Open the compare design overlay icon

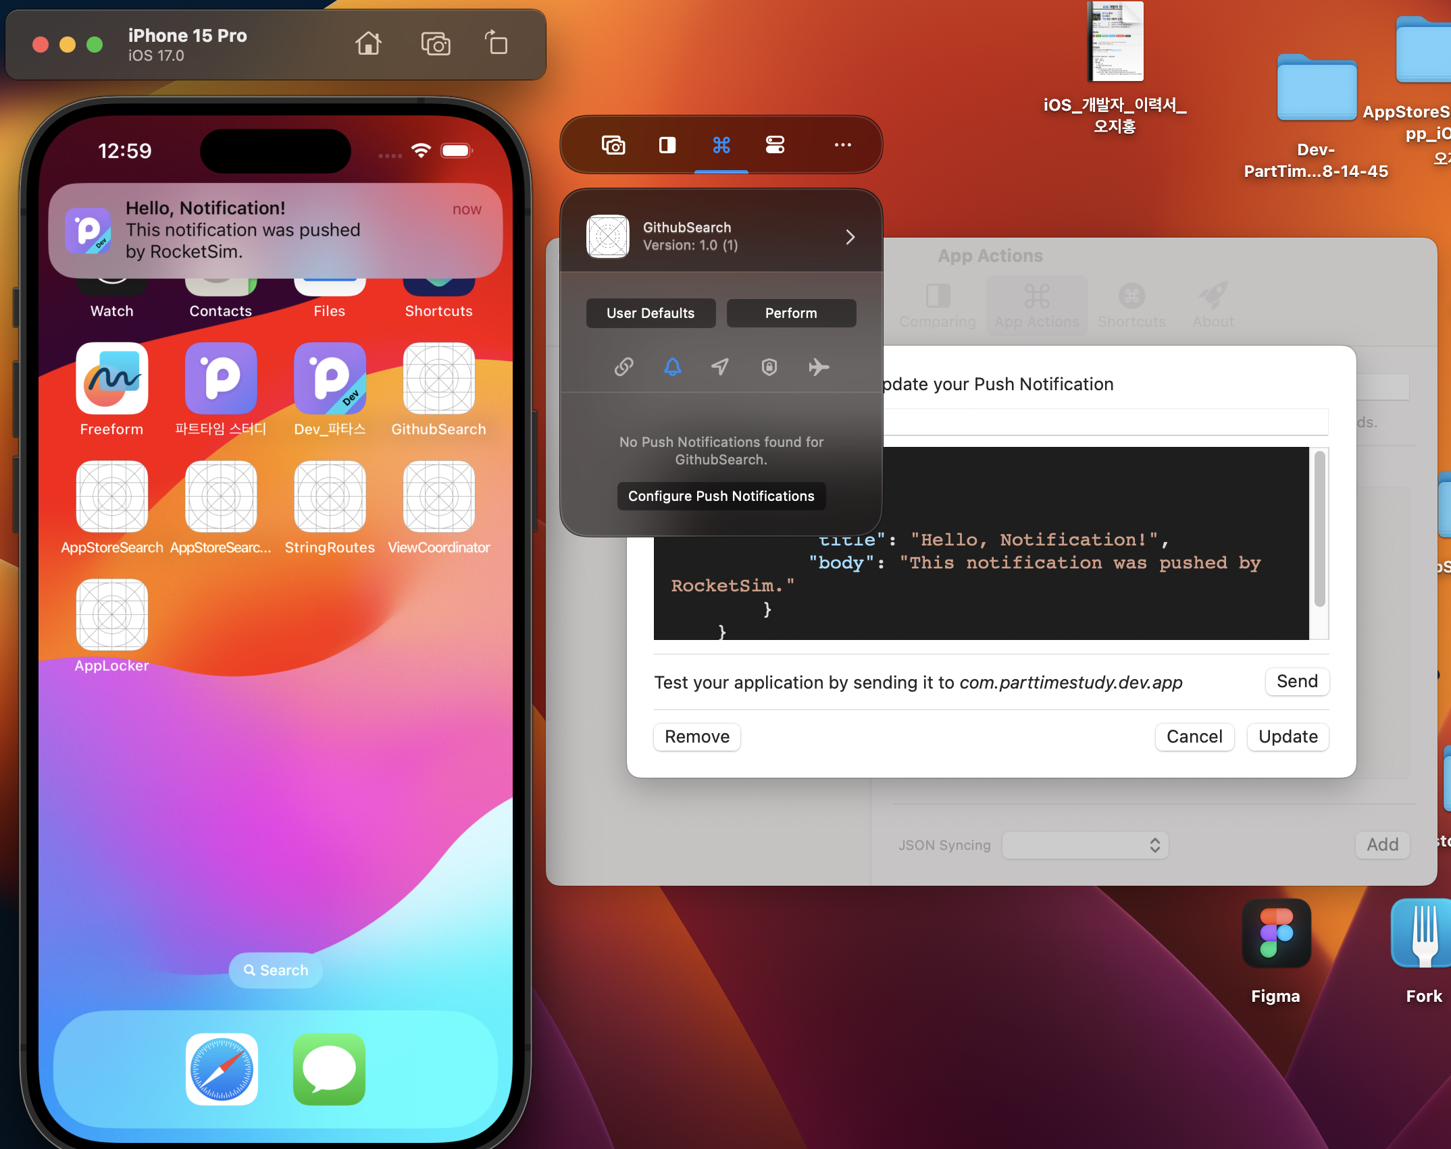667,145
